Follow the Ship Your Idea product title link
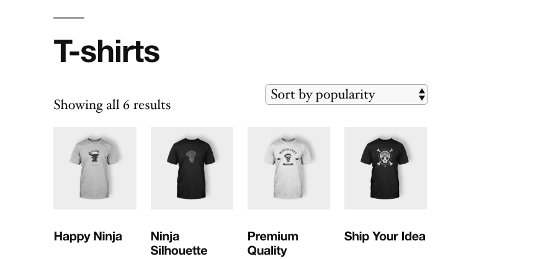 pyautogui.click(x=385, y=236)
